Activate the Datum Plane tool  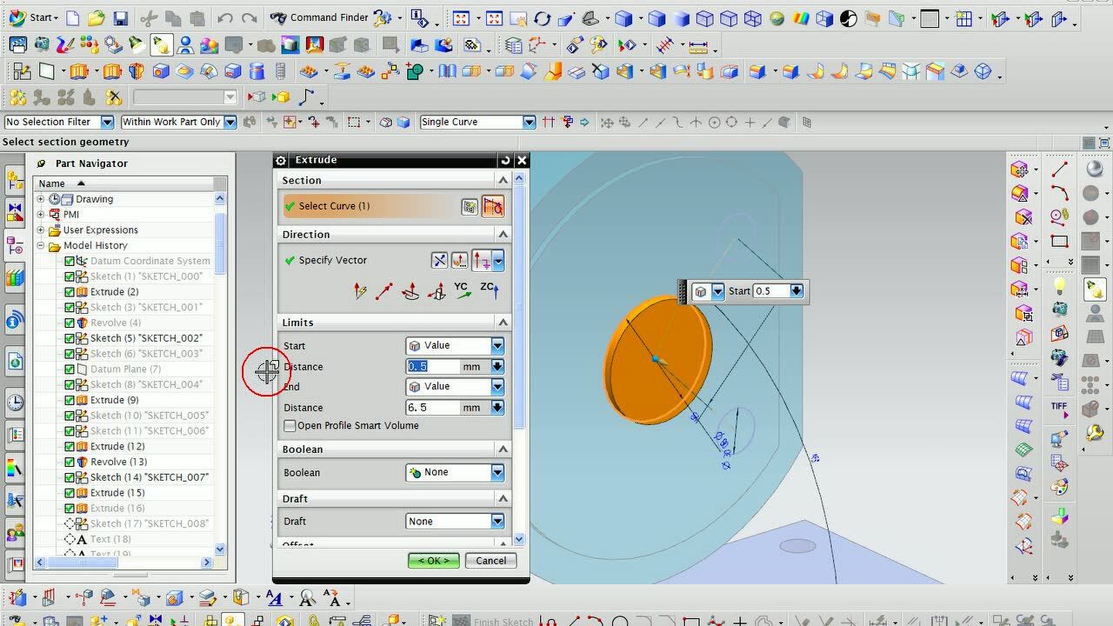(x=45, y=71)
